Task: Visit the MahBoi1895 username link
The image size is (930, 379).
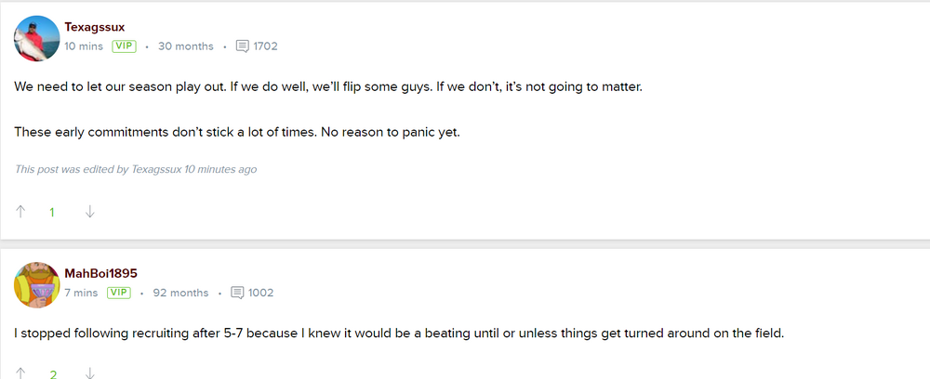Action: (x=100, y=273)
